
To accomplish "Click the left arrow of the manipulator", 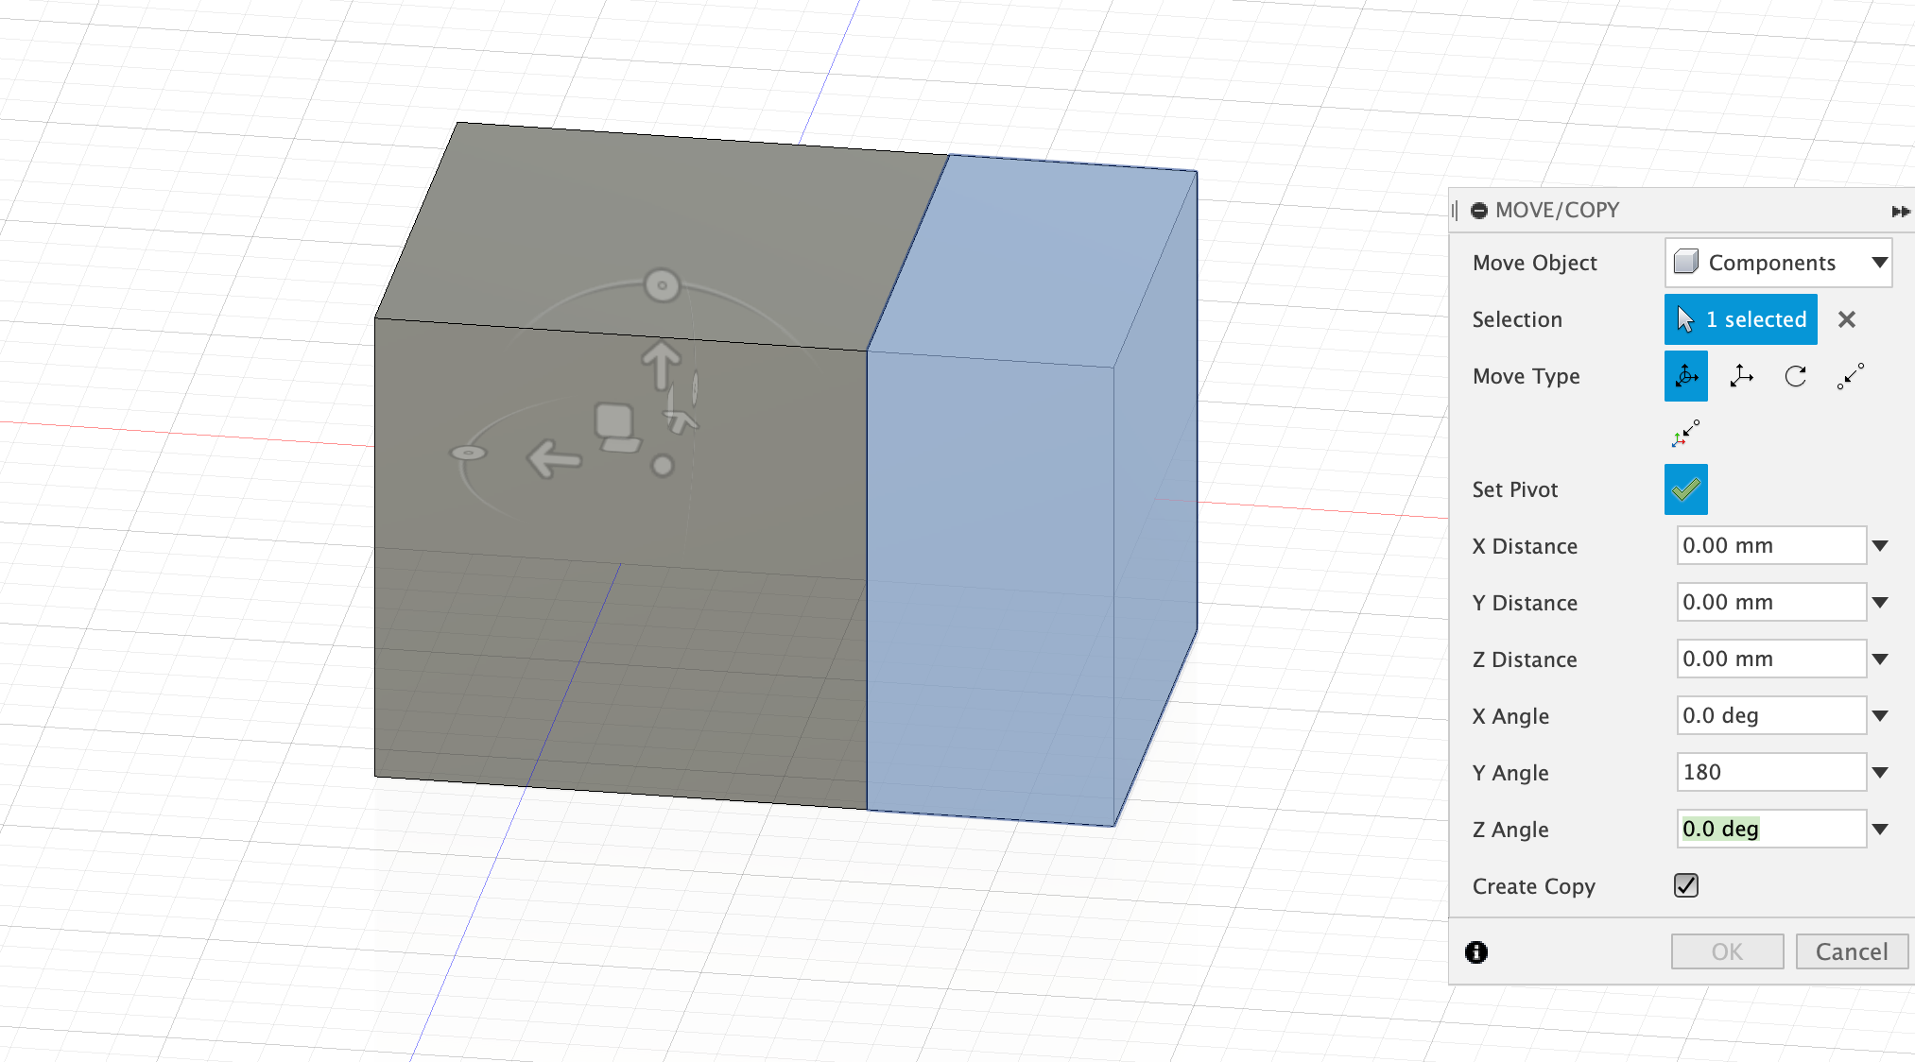I will pyautogui.click(x=551, y=457).
